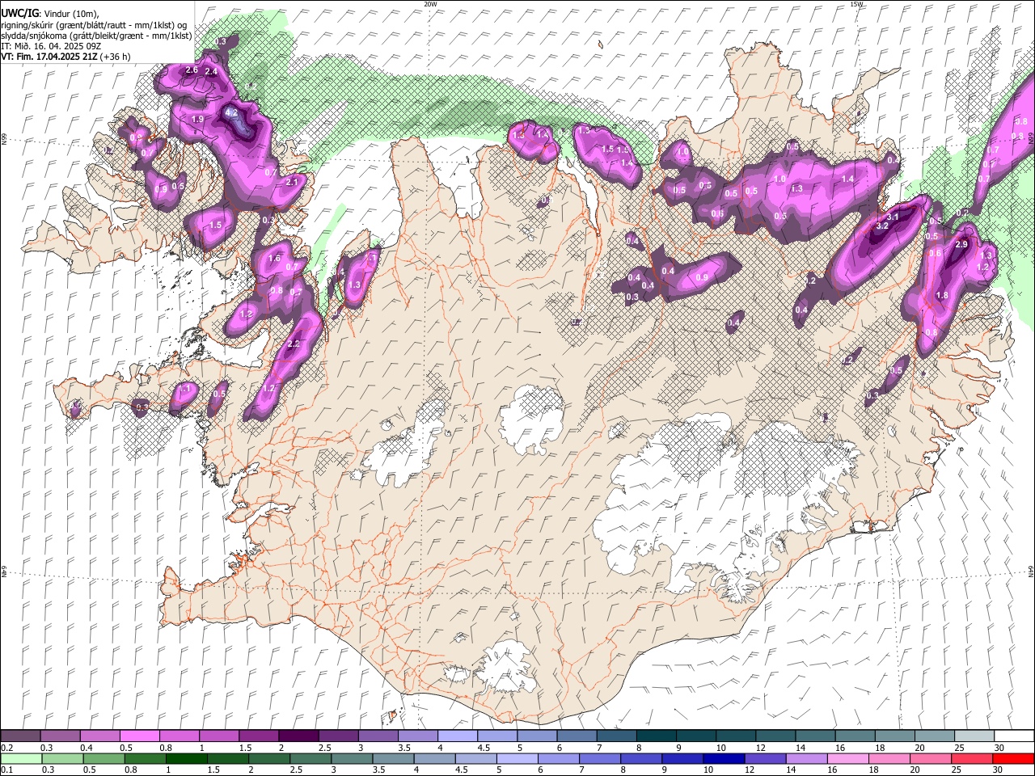Click the '2.9' precipitation value on the map
Viewport: 1035px width, 776px height.
coord(962,244)
